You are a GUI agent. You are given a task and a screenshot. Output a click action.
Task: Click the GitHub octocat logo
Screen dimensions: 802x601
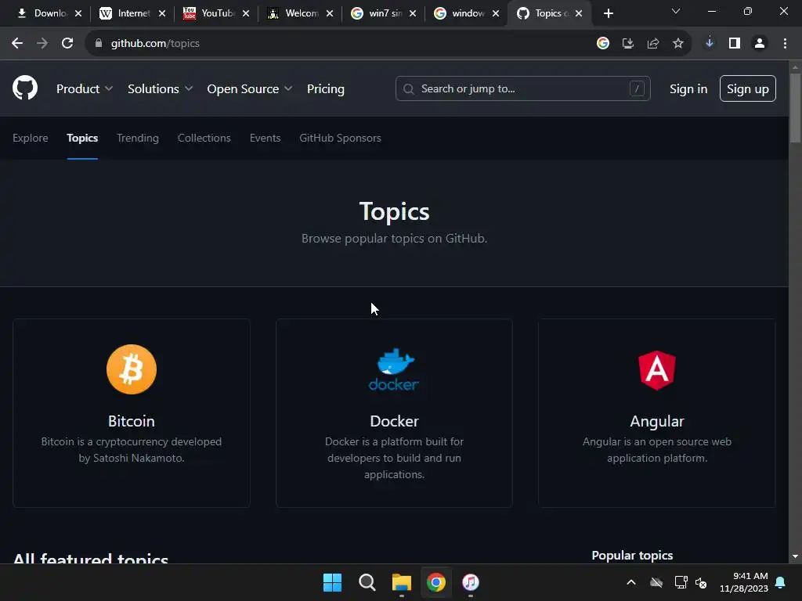click(25, 88)
